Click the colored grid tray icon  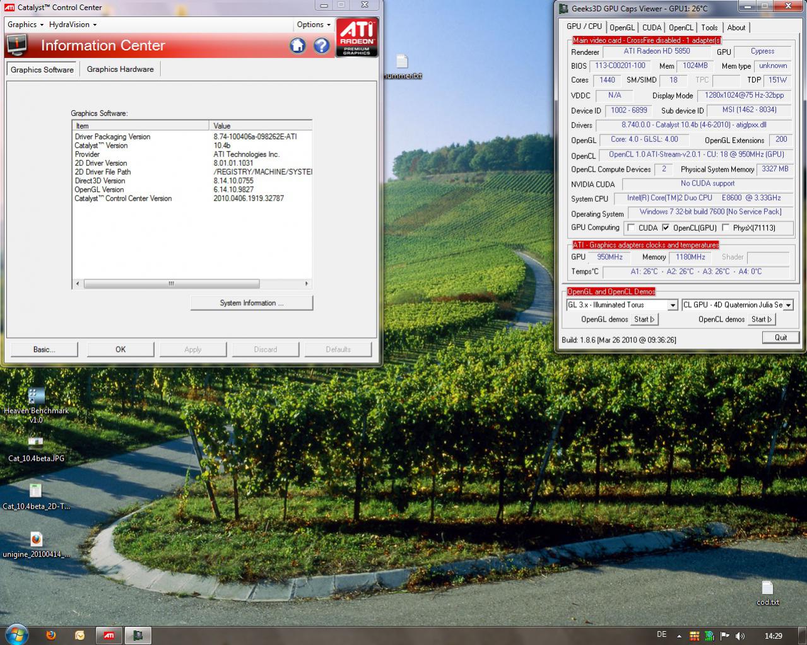[694, 636]
